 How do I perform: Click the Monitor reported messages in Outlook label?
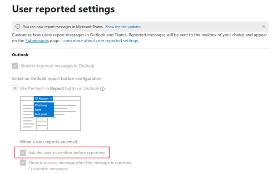coord(57,66)
